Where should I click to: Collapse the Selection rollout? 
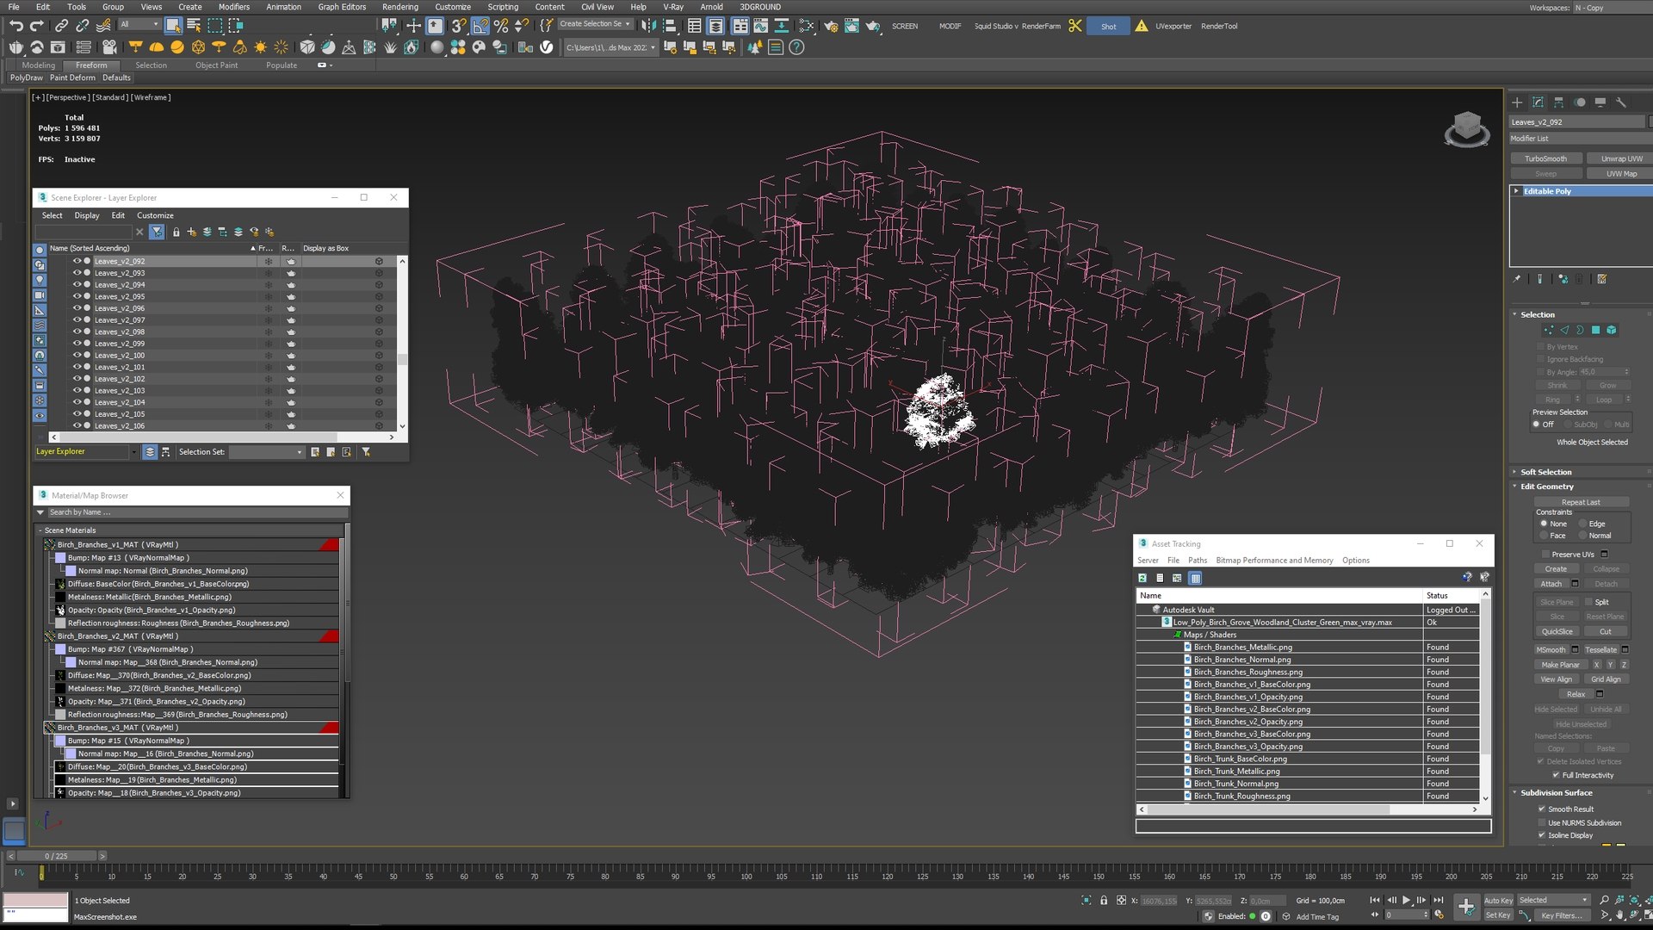1538,315
